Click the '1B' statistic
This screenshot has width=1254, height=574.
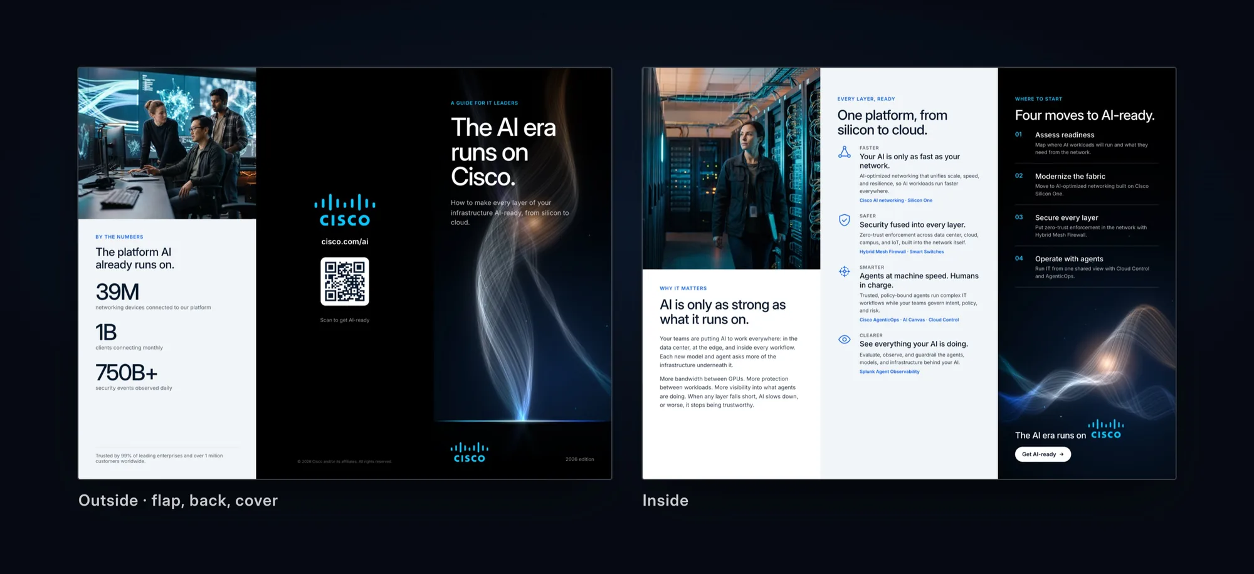tap(106, 332)
